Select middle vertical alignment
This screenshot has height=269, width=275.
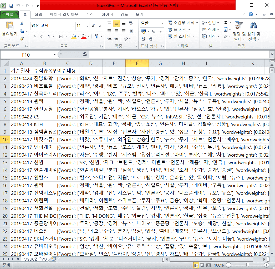tap(116, 23)
